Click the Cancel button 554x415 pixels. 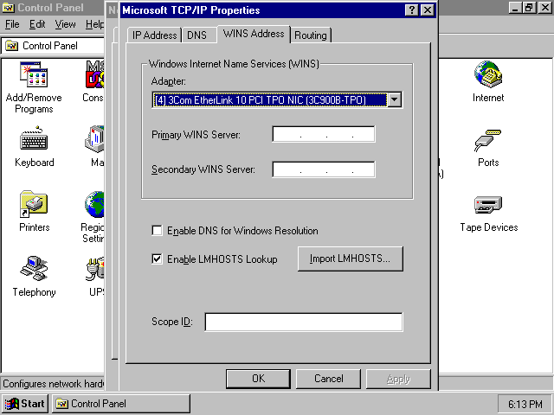pos(328,379)
